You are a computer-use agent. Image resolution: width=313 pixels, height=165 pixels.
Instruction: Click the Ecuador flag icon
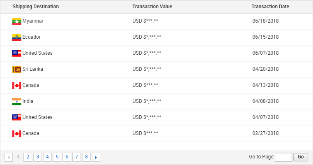(17, 37)
